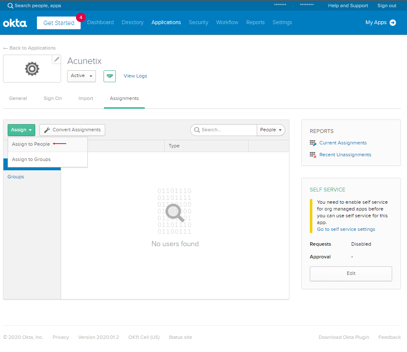Click the Status site footer link

pos(180,337)
